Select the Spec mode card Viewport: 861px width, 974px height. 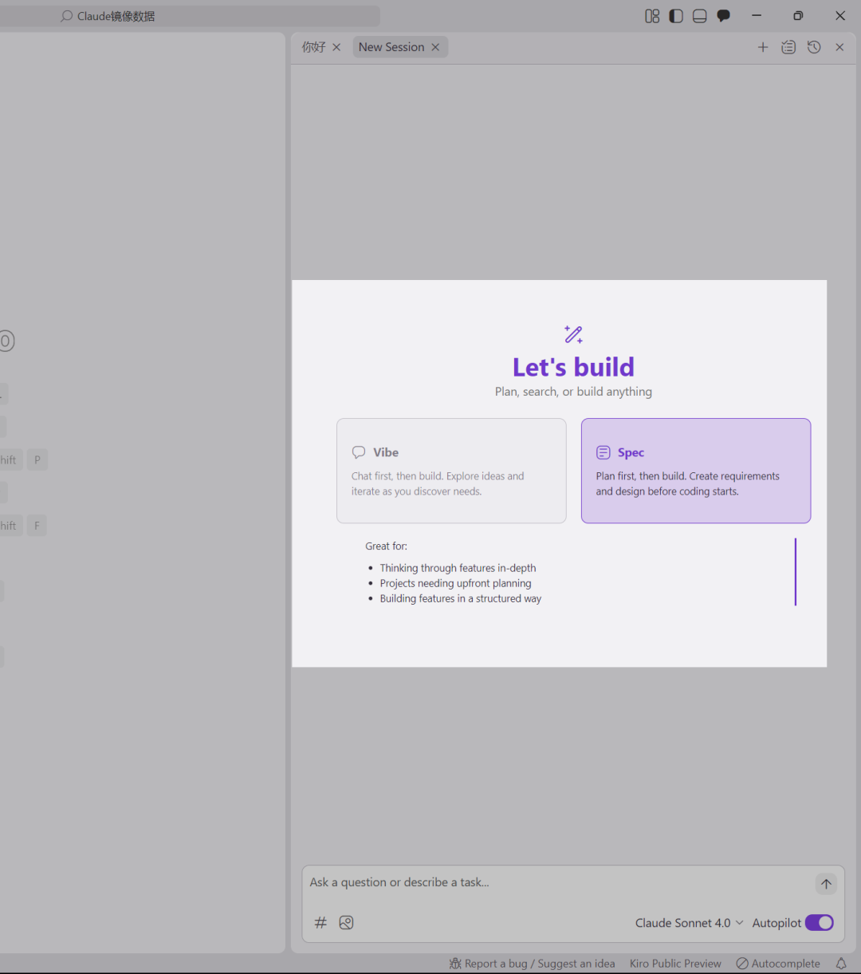696,471
